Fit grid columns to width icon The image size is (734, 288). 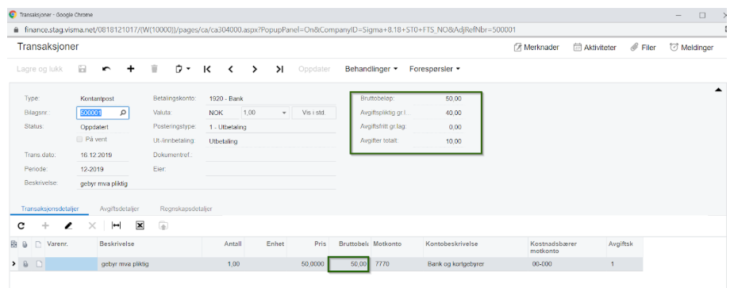coord(116,225)
